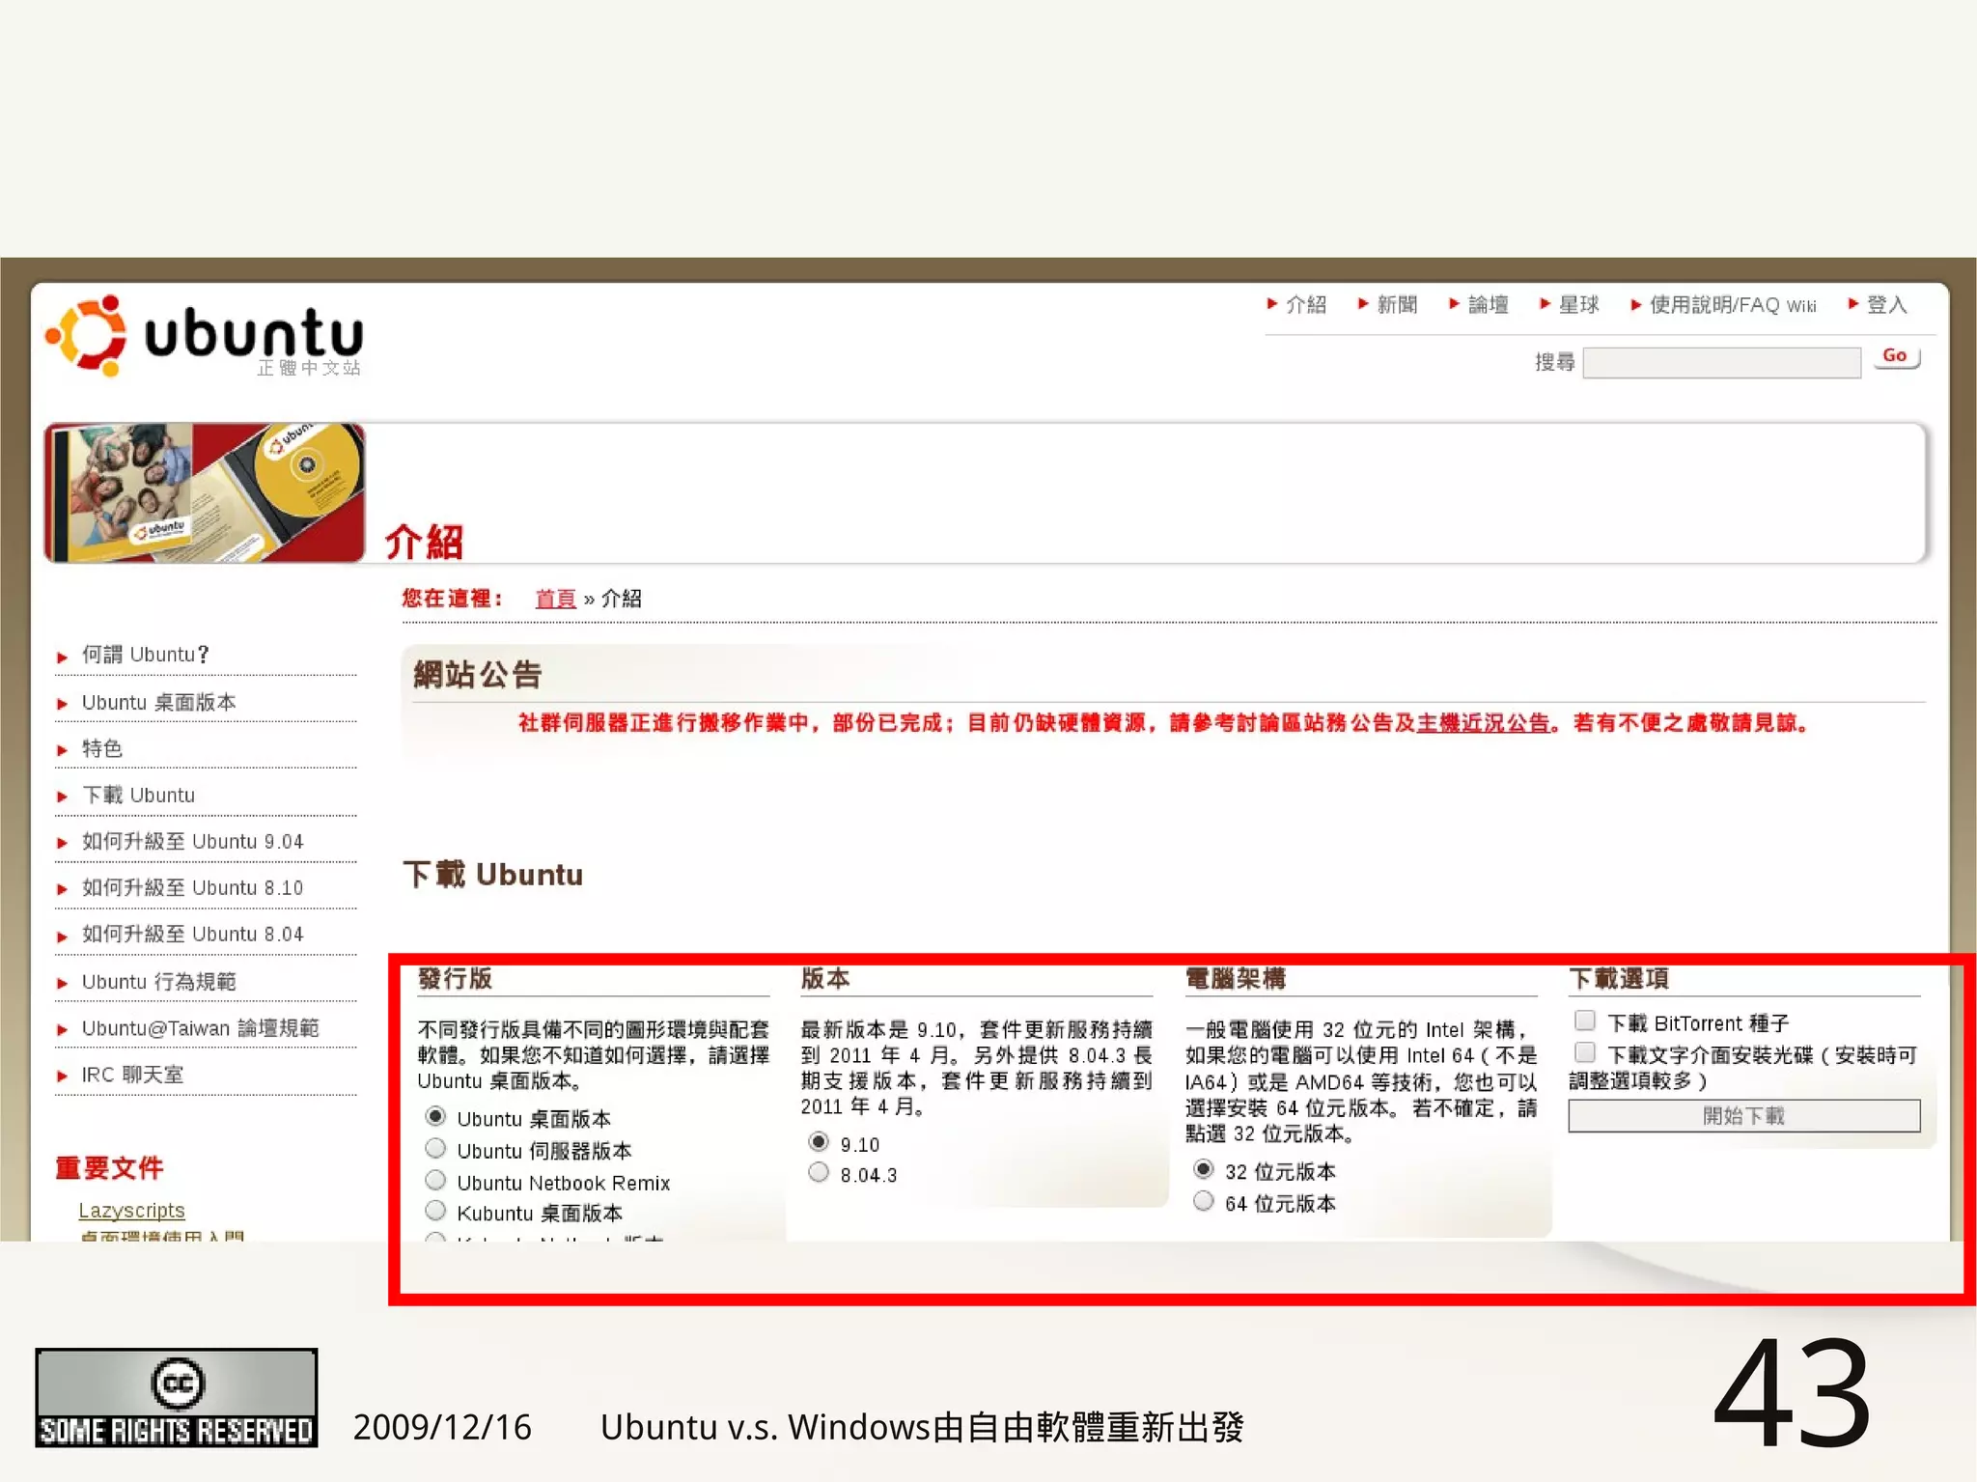1977x1482 pixels.
Task: Open the 介紹 top navigation link
Action: coord(1306,305)
